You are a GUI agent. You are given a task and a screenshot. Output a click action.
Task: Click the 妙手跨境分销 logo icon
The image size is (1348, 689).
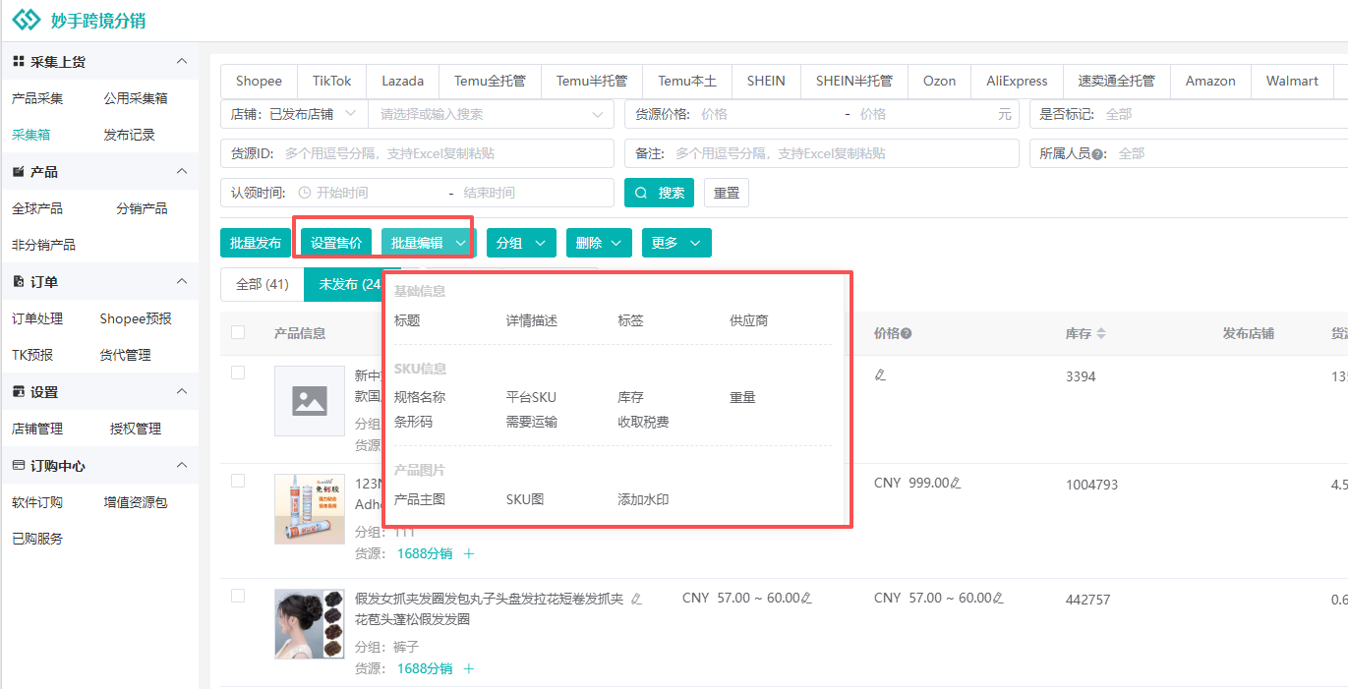(27, 21)
